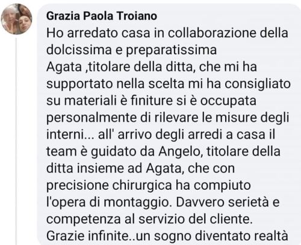Viewport: 301px width, 245px height.
Task: Click the word 'dolcissima' in the comment
Action: coord(79,50)
